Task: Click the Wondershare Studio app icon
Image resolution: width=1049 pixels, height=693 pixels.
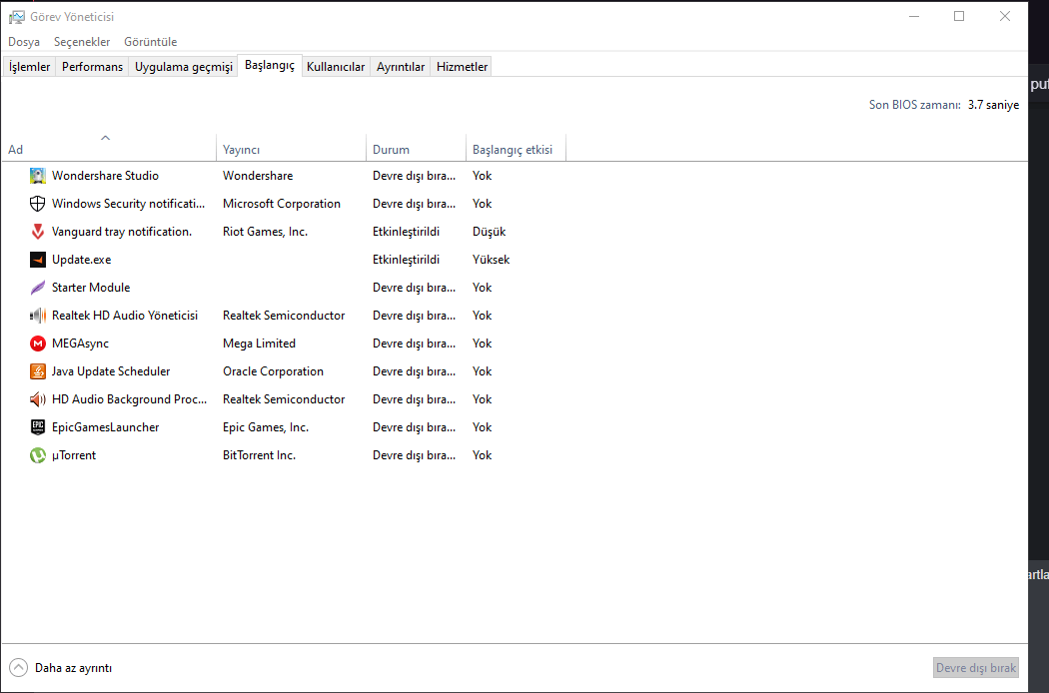Action: [x=38, y=176]
